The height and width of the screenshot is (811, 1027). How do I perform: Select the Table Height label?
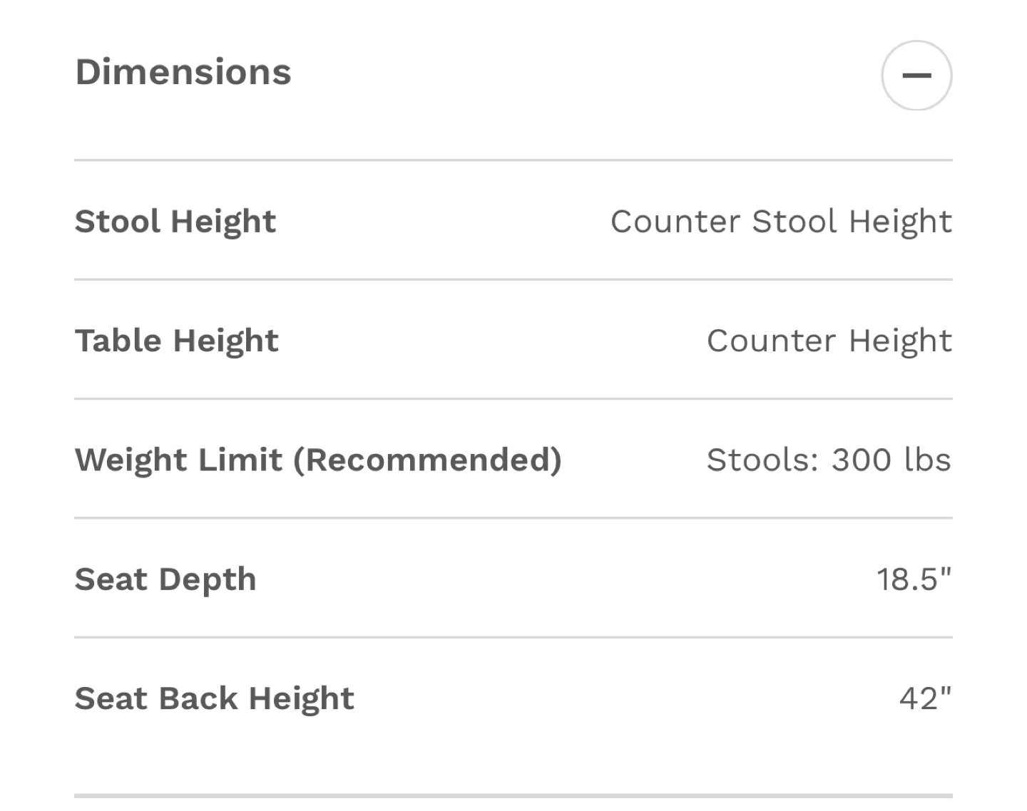click(x=177, y=341)
